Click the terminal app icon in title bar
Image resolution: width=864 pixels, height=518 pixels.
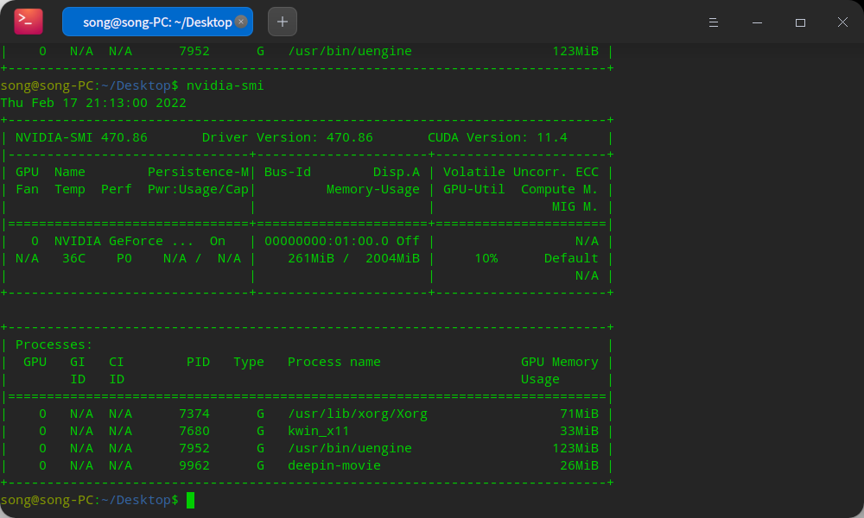pos(29,22)
